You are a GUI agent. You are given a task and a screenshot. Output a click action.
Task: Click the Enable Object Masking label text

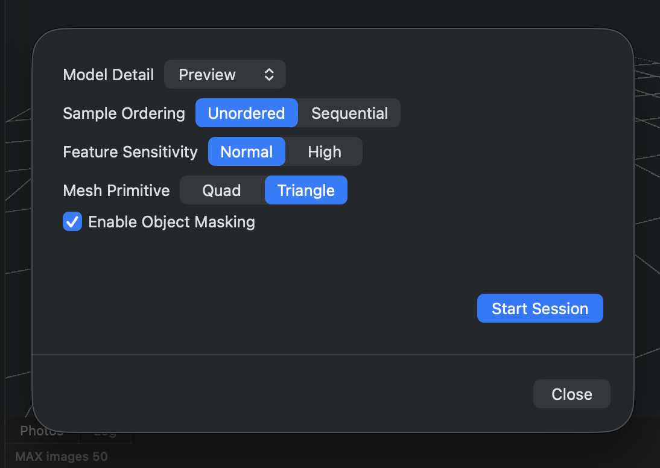point(172,222)
